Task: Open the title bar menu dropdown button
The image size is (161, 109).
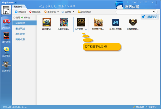Action: [x=135, y=2]
